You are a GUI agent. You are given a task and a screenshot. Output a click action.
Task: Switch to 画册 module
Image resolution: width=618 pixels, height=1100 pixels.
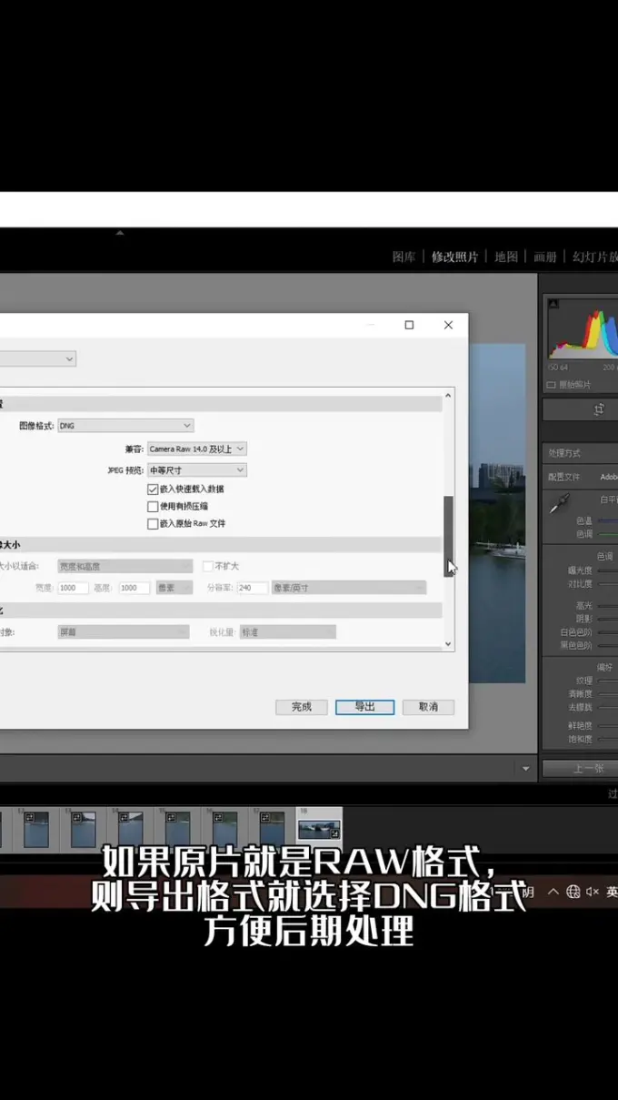pos(544,257)
